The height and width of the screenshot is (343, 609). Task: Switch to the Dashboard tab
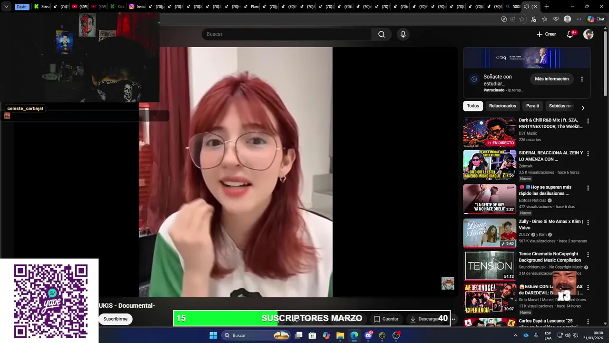[x=22, y=7]
